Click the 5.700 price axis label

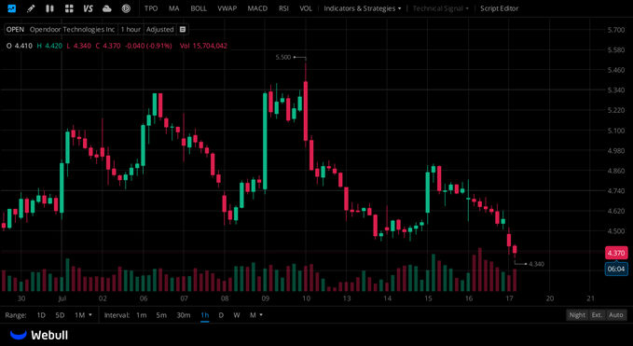(616, 30)
